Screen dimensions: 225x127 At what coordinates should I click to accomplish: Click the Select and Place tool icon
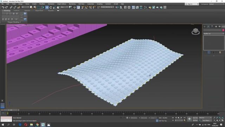click(58, 7)
